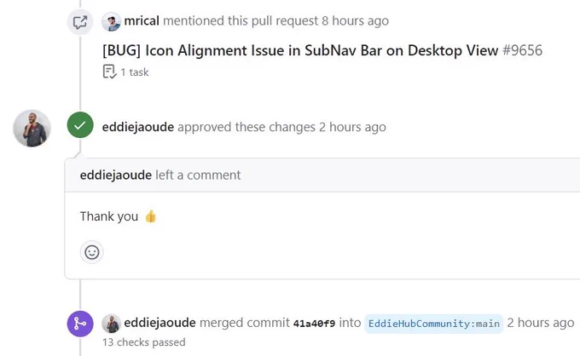Click the mention timestamp 8 hours ago
Viewport: 580px width, 356px height.
pos(355,20)
